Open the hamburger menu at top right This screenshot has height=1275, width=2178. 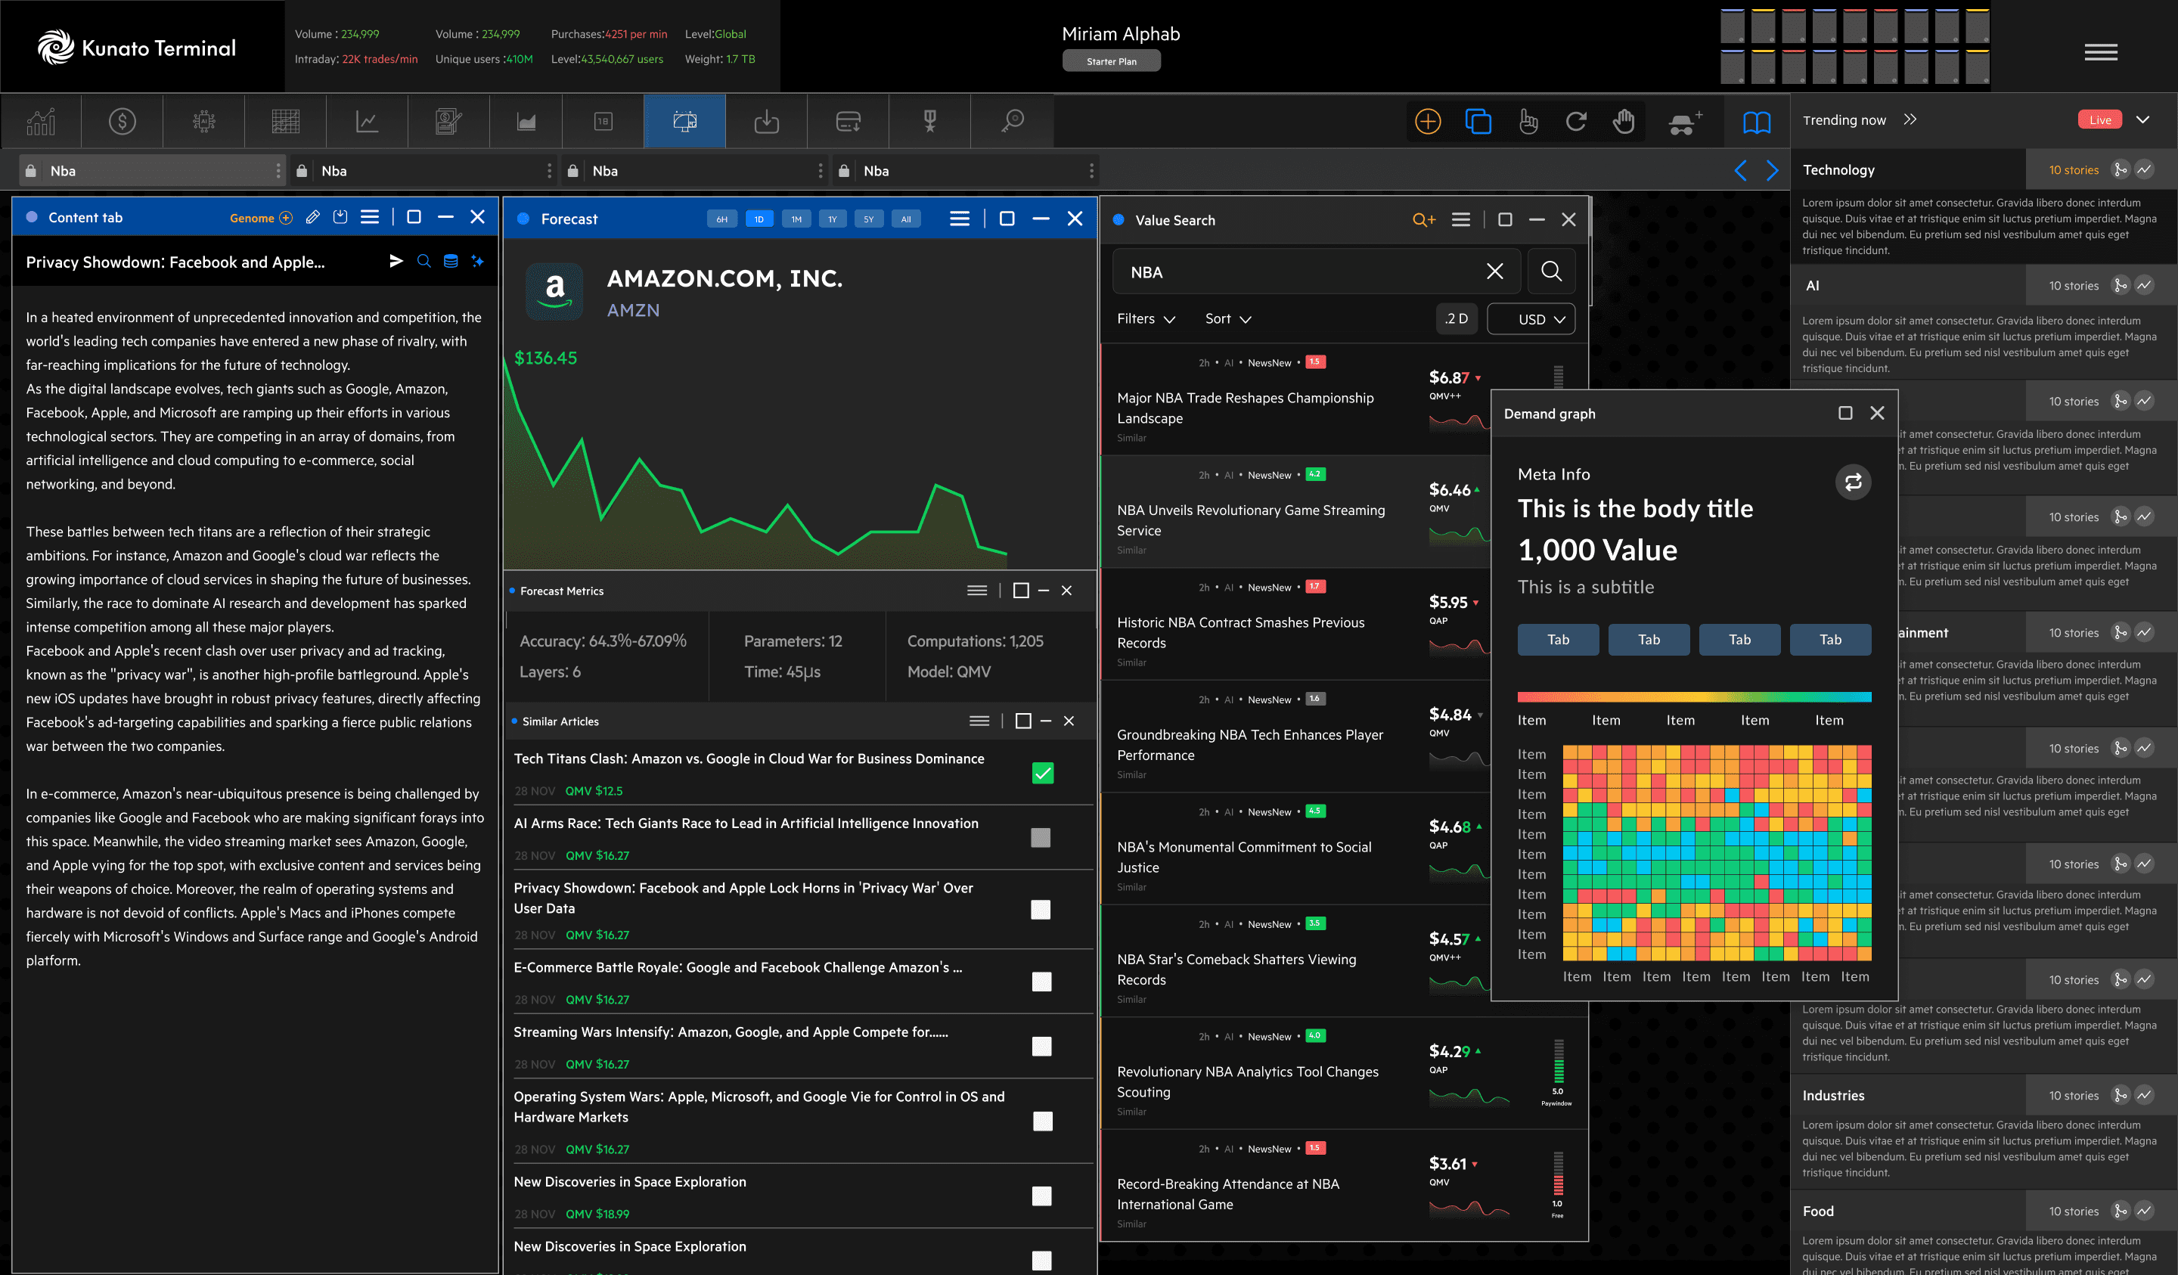point(2100,53)
